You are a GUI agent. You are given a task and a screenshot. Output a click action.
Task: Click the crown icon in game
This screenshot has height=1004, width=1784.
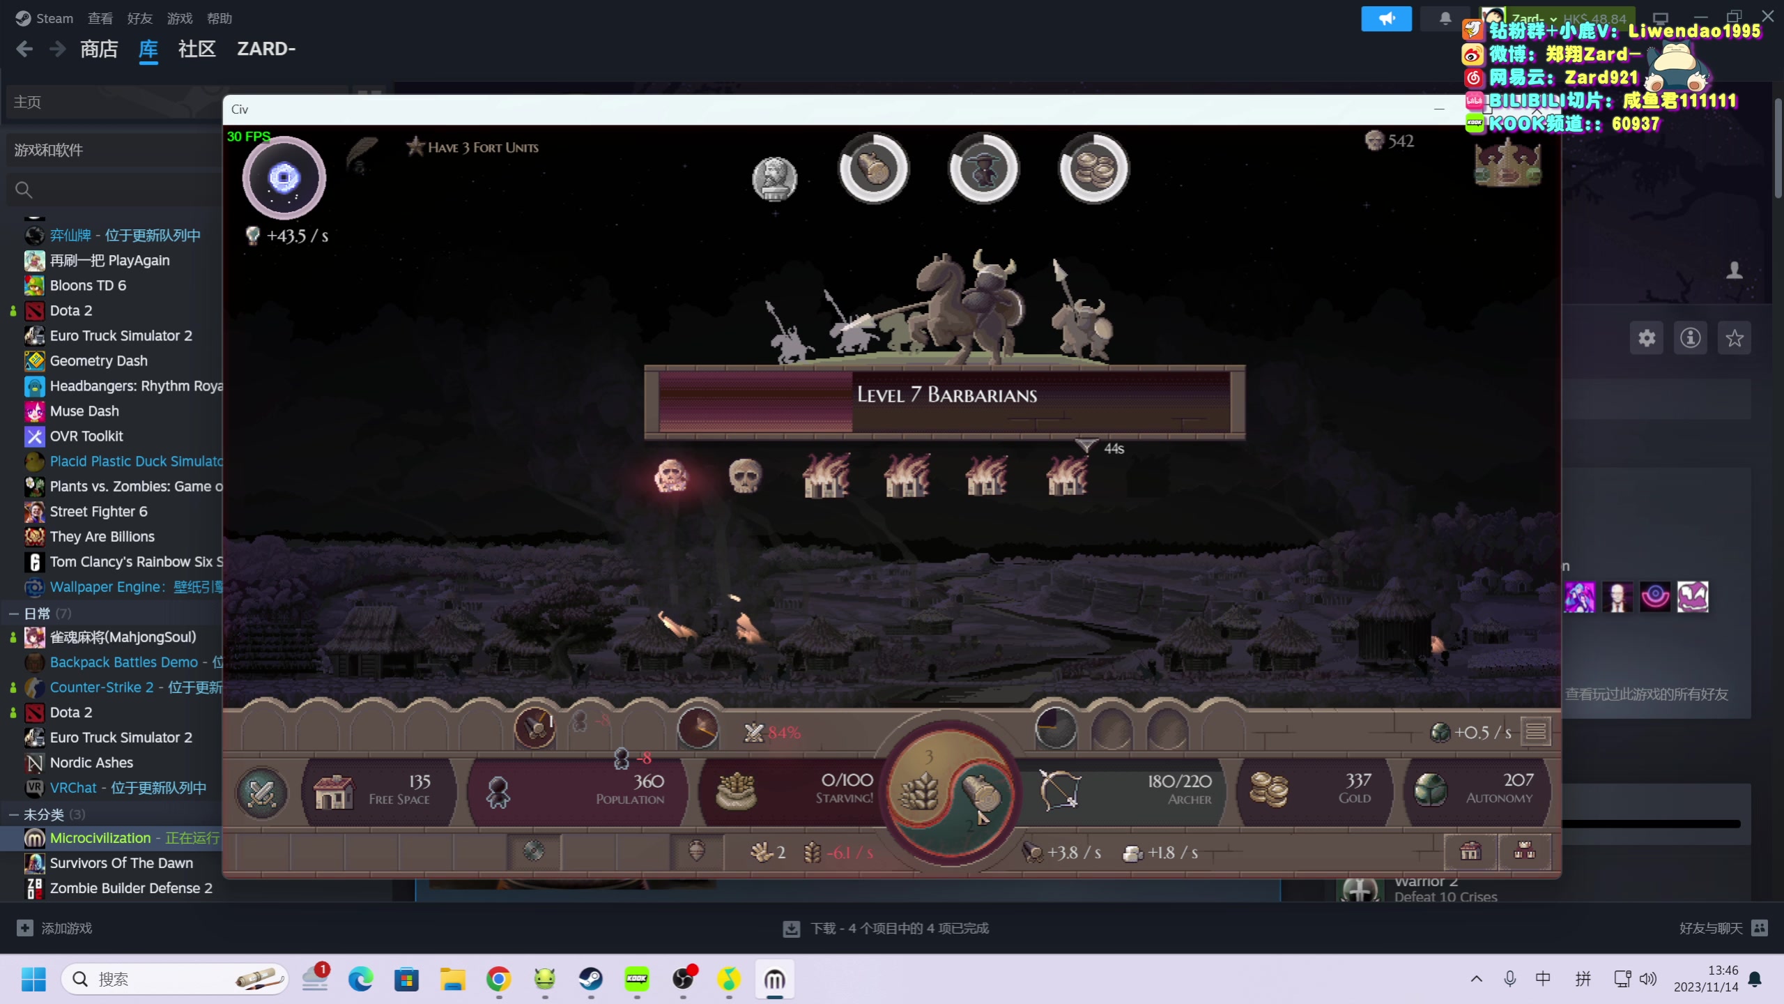(1507, 165)
